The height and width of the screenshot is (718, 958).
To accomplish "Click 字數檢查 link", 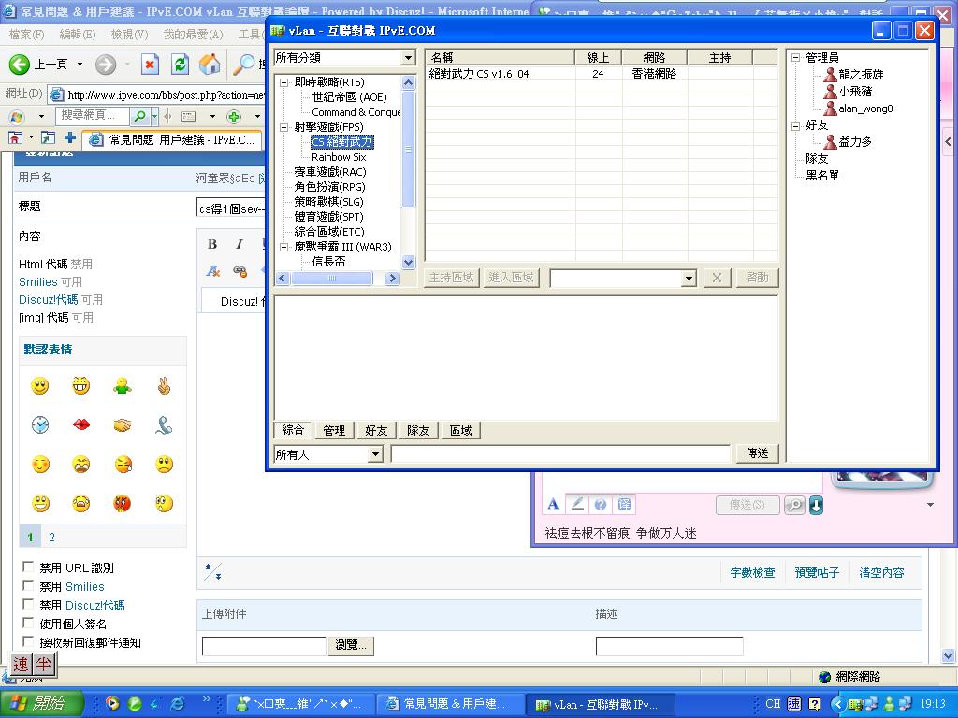I will tap(752, 573).
